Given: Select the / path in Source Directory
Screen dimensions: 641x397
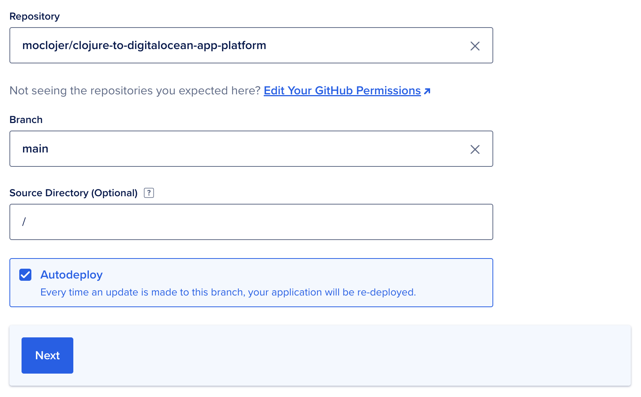Looking at the screenshot, I should [x=24, y=222].
